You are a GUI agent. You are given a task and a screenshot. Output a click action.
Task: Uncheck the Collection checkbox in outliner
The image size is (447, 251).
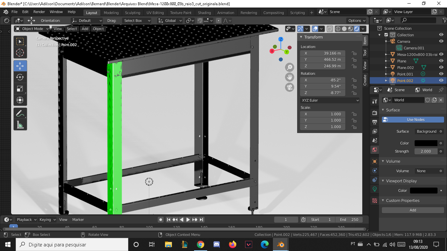click(x=386, y=35)
